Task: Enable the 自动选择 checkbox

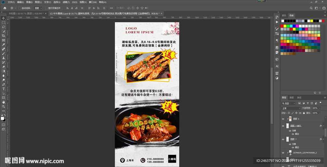Action: point(20,8)
